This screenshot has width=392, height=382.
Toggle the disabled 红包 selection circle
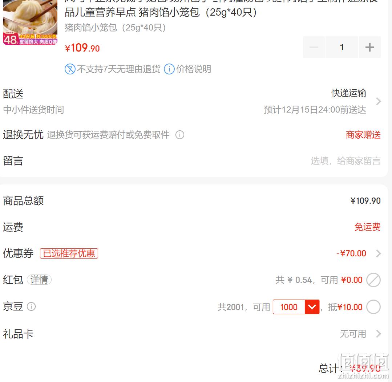pos(373,280)
